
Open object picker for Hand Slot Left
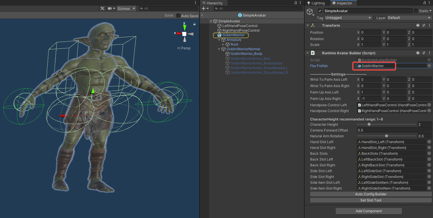(429, 142)
